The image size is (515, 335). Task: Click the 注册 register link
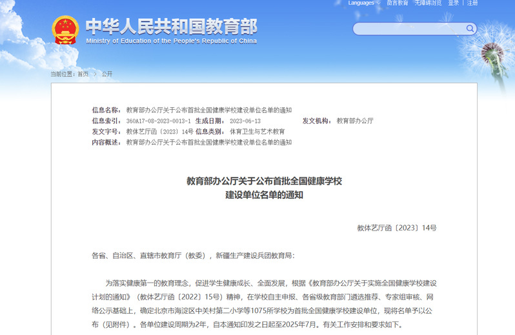click(472, 3)
